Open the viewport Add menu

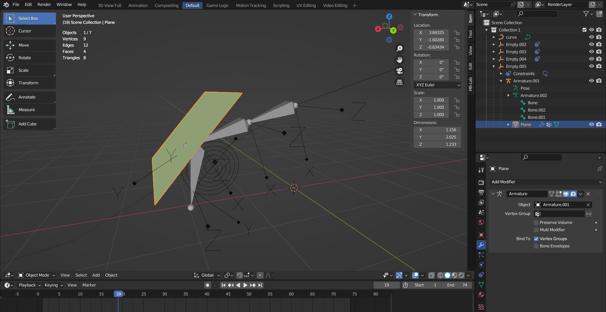pos(96,275)
